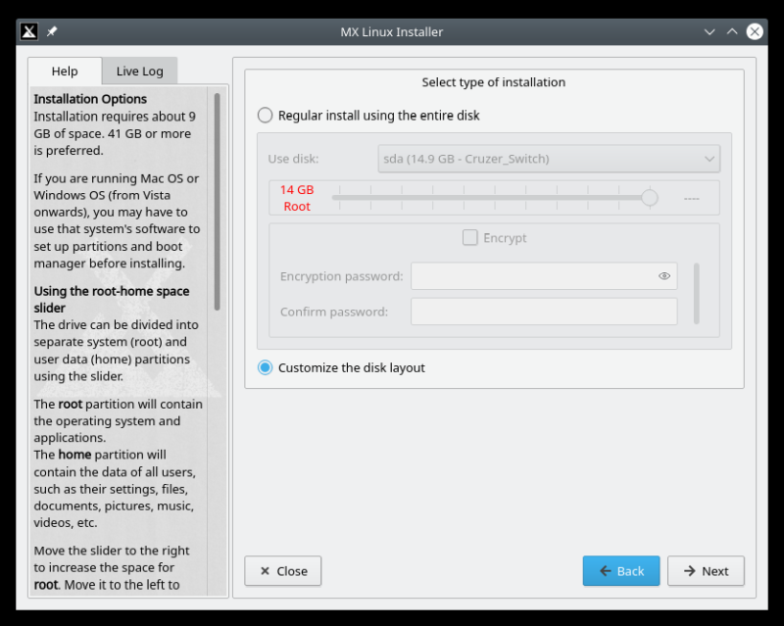Viewport: 784px width, 626px height.
Task: Click the encryption section scrollbar
Action: [x=697, y=292]
